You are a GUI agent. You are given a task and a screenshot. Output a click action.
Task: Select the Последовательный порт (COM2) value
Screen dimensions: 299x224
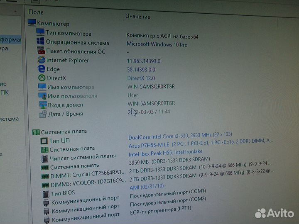pyautogui.click(x=168, y=202)
